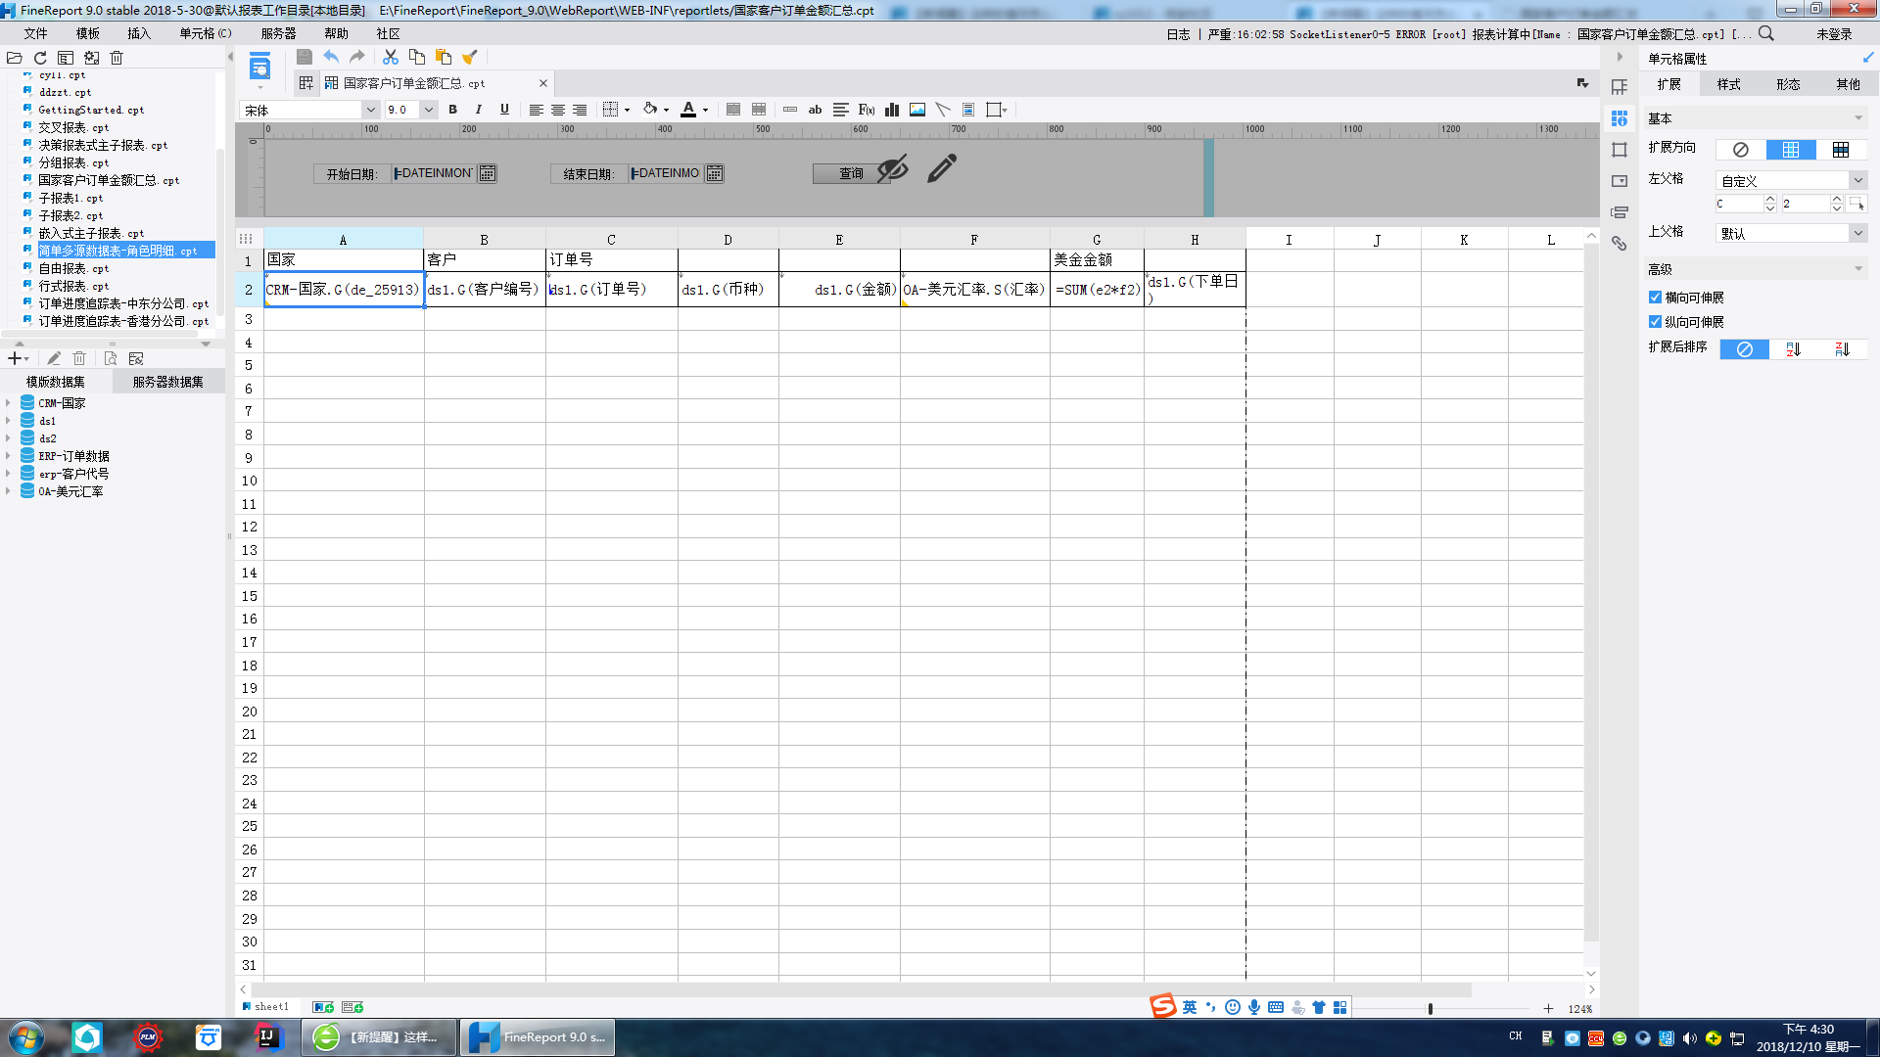Screen dimensions: 1880x1057
Task: Open the 左父格 dropdown
Action: [x=1857, y=181]
